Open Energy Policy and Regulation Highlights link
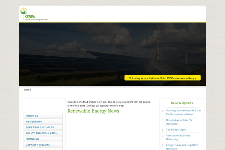The width and height of the screenshot is (225, 150). pyautogui.click(x=182, y=147)
